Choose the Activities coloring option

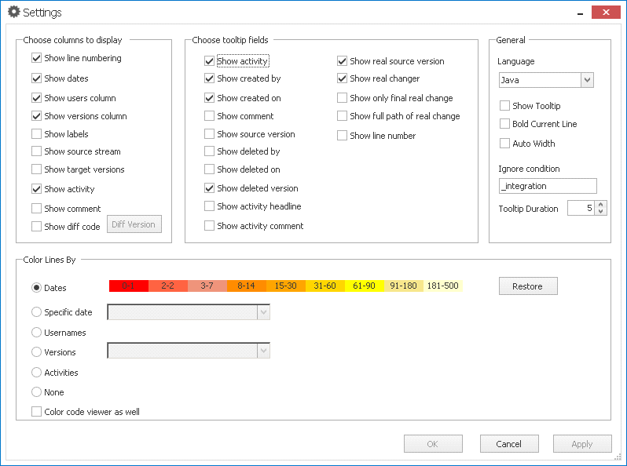pyautogui.click(x=37, y=373)
